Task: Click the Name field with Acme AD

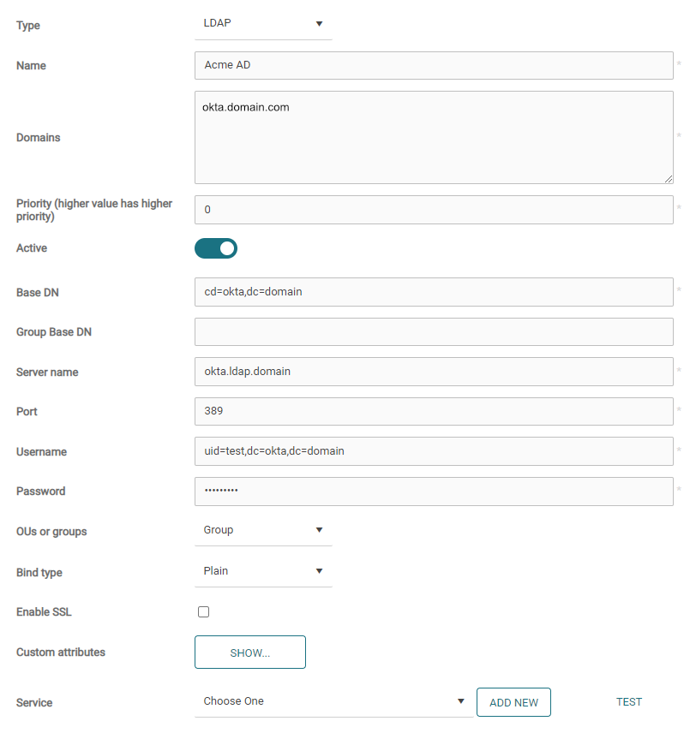Action: point(434,66)
